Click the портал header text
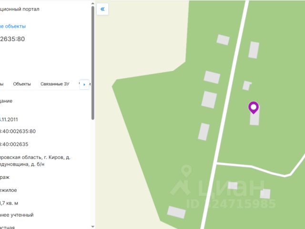The width and height of the screenshot is (305, 229). click(20, 9)
